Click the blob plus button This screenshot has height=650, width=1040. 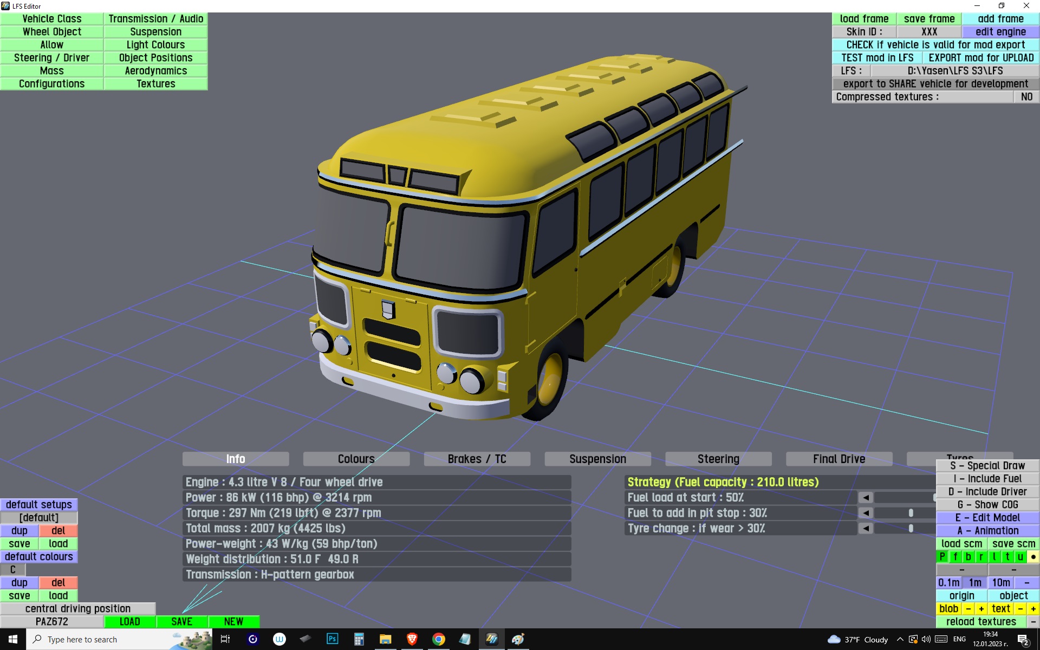(981, 609)
